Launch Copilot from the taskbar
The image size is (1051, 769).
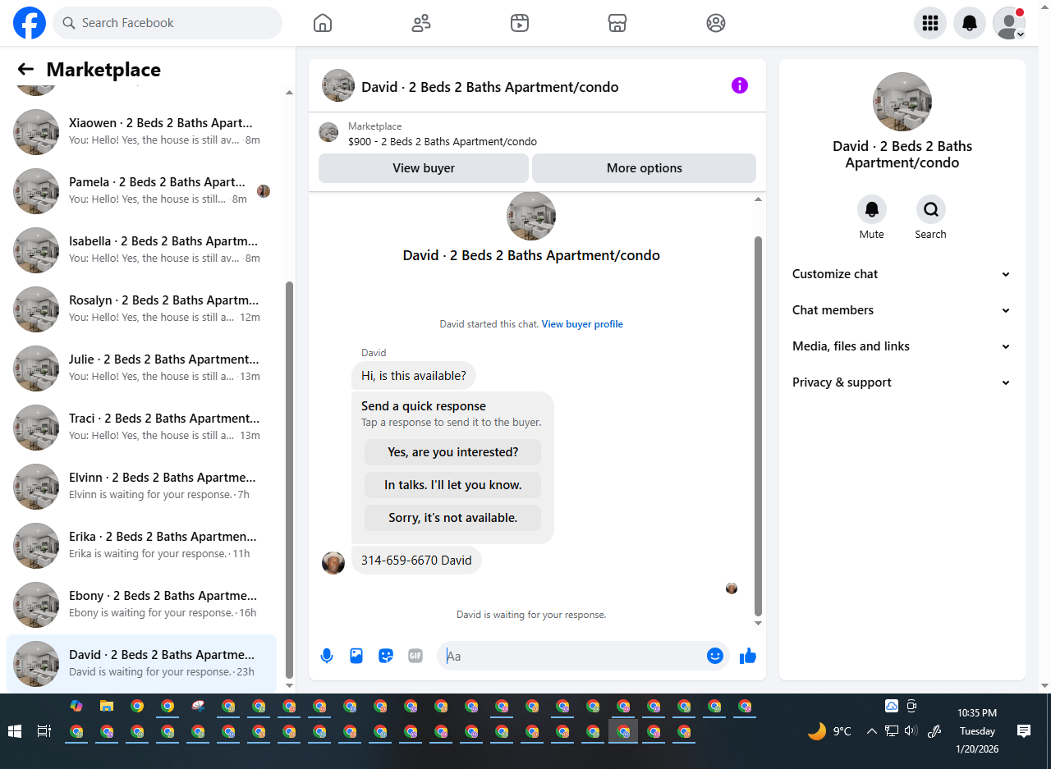(76, 706)
